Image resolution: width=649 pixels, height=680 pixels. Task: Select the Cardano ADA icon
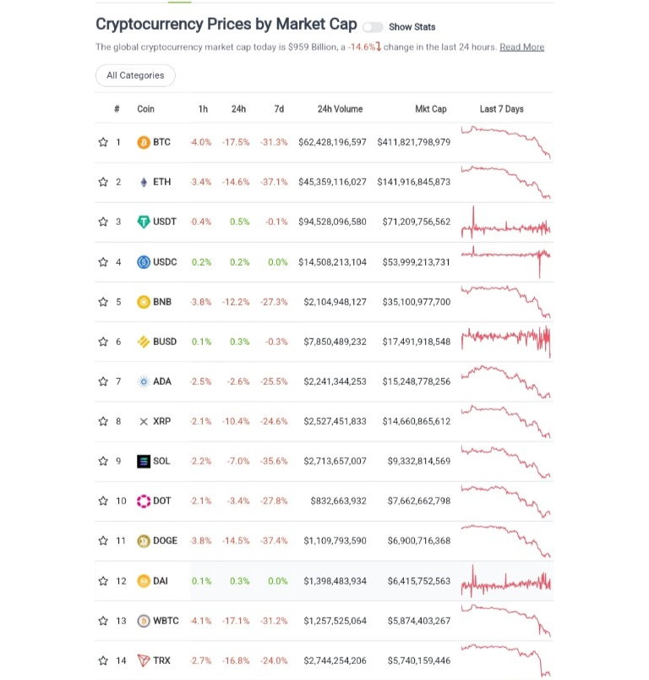pos(144,381)
